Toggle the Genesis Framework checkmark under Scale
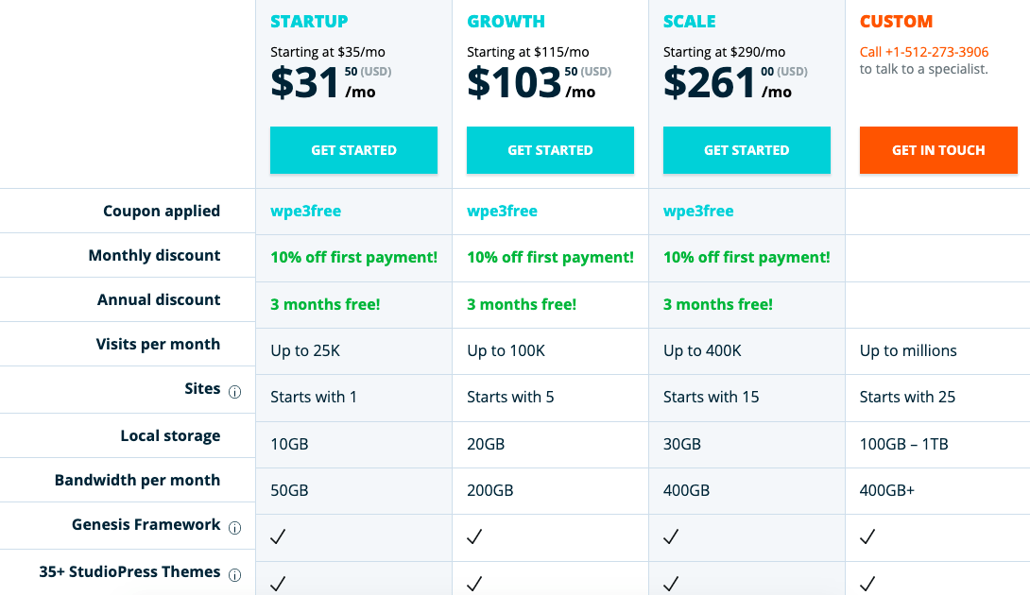This screenshot has width=1030, height=595. (x=670, y=536)
